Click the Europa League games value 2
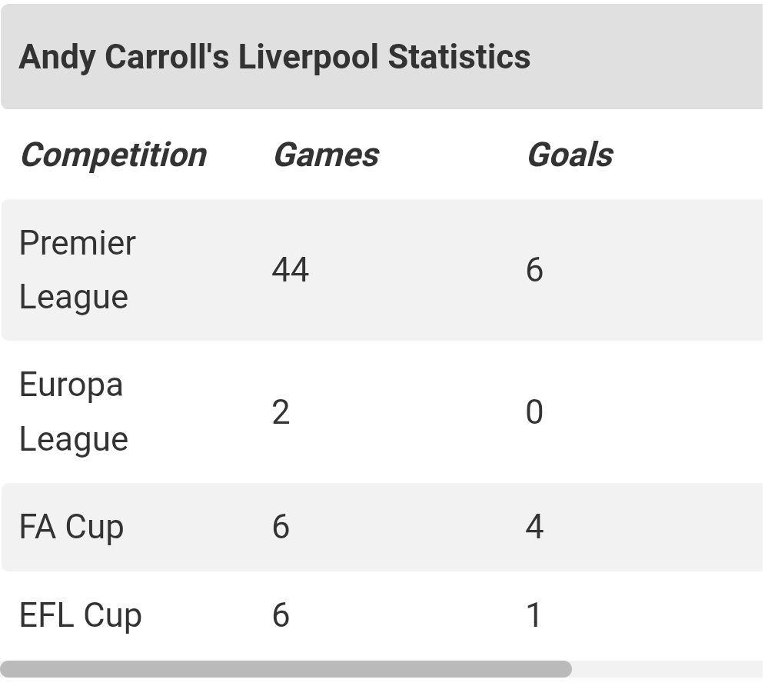This screenshot has height=686, width=768. pyautogui.click(x=281, y=412)
